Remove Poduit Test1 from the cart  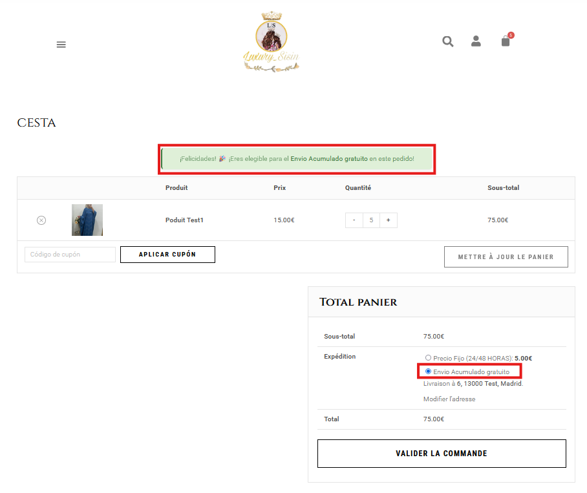point(41,220)
